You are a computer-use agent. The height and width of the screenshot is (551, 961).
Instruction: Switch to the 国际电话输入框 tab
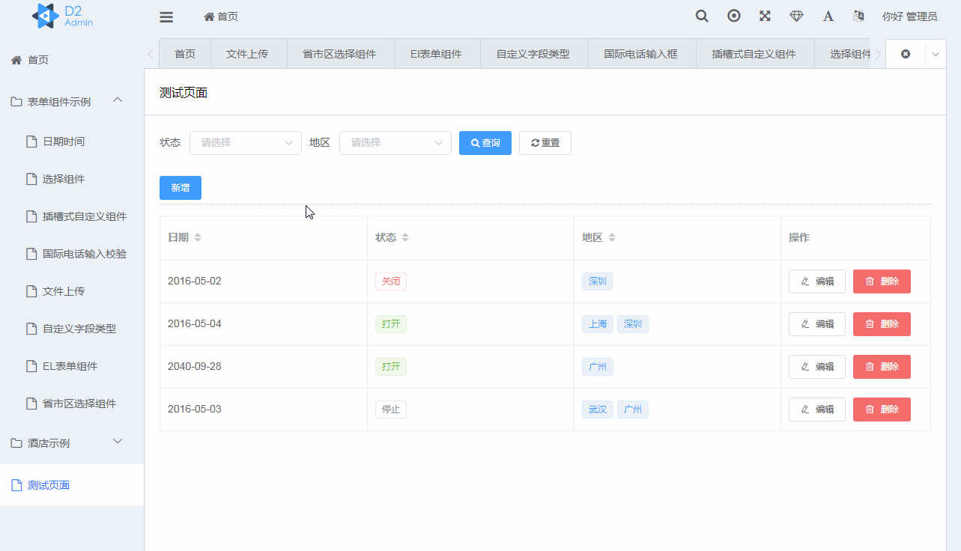coord(641,54)
